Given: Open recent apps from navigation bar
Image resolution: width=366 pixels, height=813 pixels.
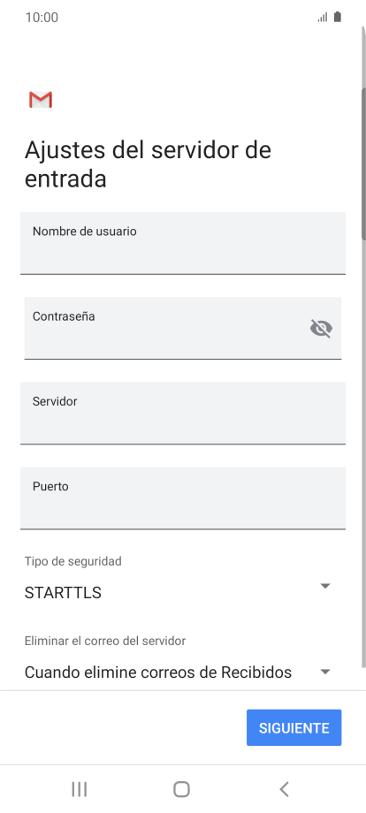Looking at the screenshot, I should (80, 789).
